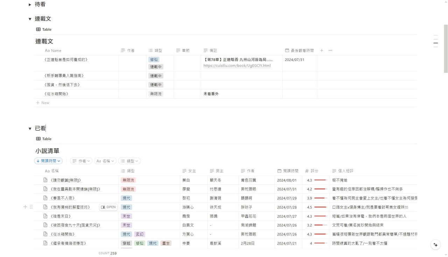Image resolution: width=448 pixels, height=257 pixels.
Task: Click the rating bar in the 《我有獨特的解壓技巧》 row
Action: click(321, 207)
